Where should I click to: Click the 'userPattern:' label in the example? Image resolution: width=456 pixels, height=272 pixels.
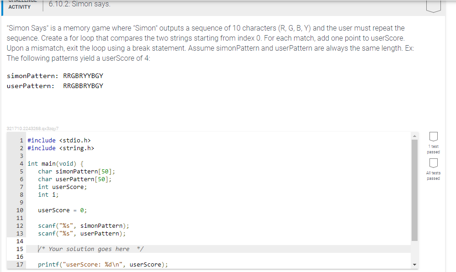(31, 86)
